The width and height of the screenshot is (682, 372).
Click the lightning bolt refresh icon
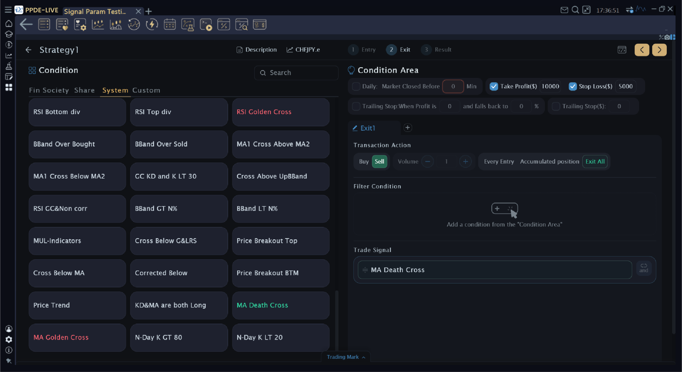point(152,24)
